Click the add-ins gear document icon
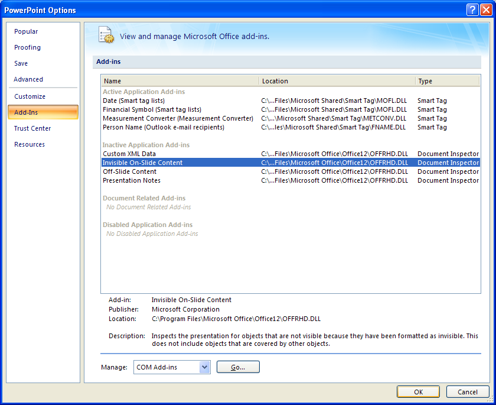Viewport: 496px width, 405px height. [x=106, y=35]
